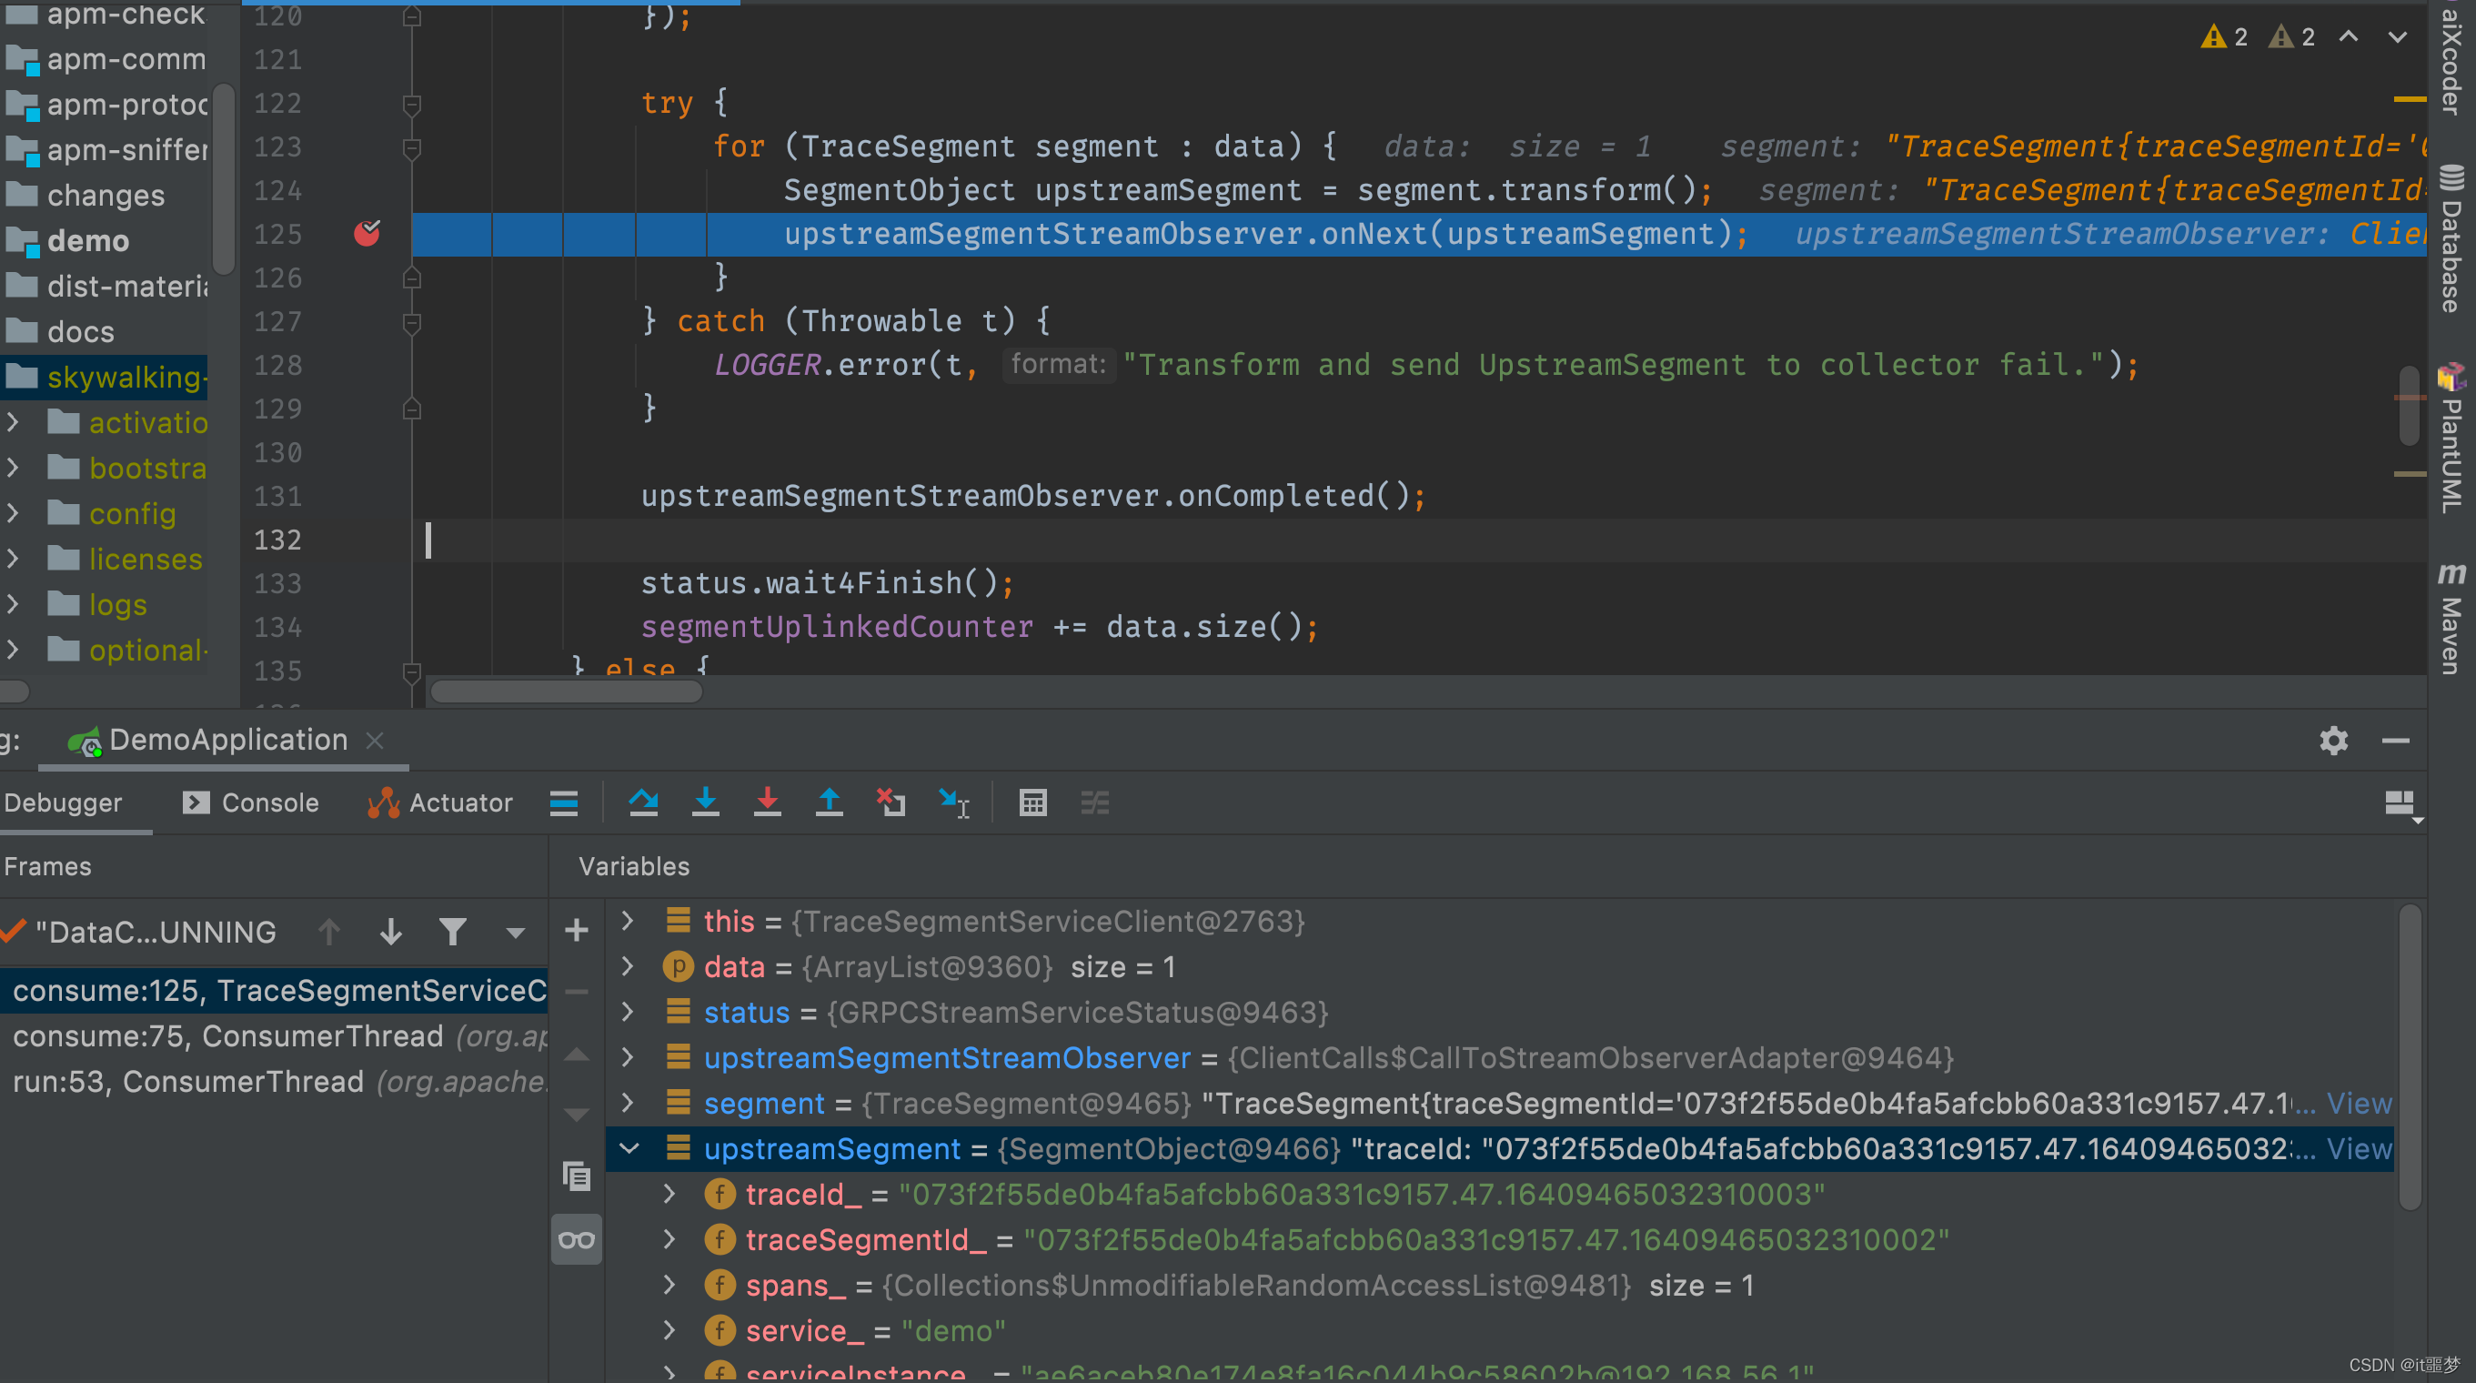This screenshot has width=2476, height=1383.
Task: Select next frame with down arrow
Action: 391,931
